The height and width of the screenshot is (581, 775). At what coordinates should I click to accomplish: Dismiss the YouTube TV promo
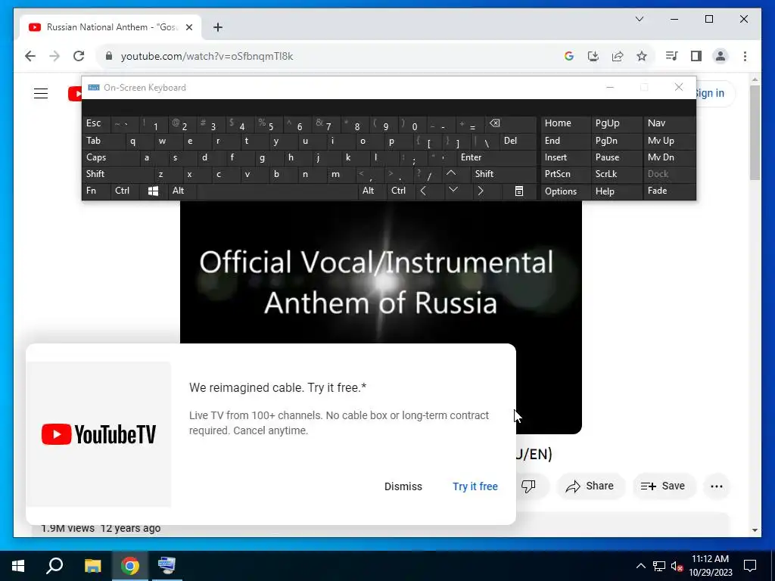[x=403, y=486]
